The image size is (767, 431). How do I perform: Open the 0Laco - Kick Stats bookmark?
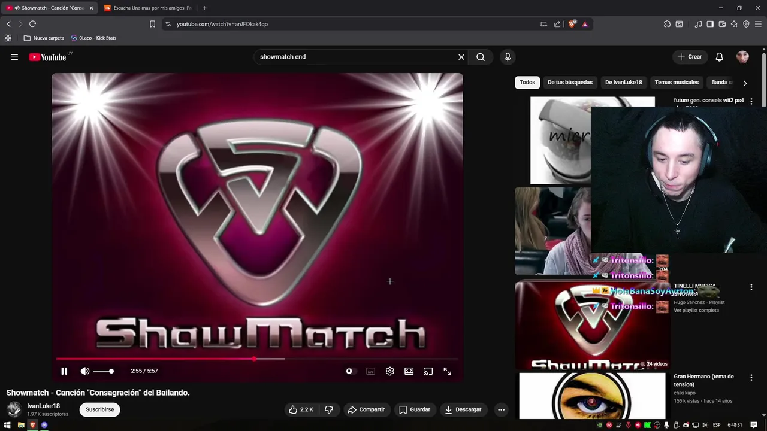click(x=93, y=38)
